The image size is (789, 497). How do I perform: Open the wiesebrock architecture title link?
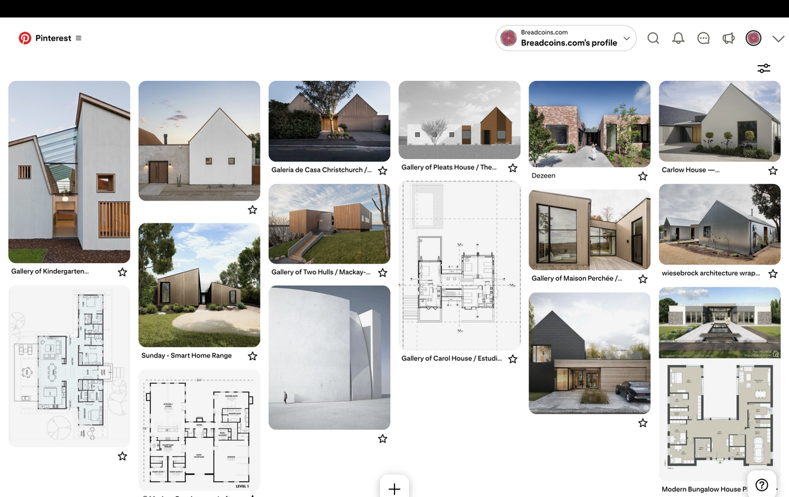pyautogui.click(x=711, y=273)
